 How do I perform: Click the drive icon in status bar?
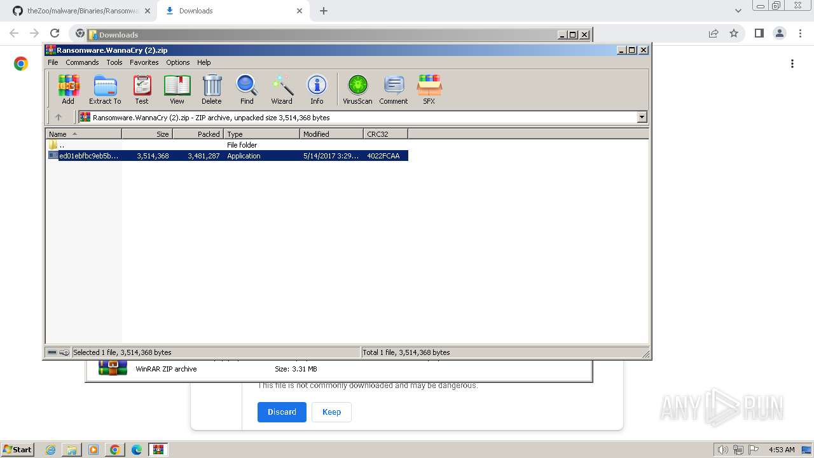tap(52, 352)
